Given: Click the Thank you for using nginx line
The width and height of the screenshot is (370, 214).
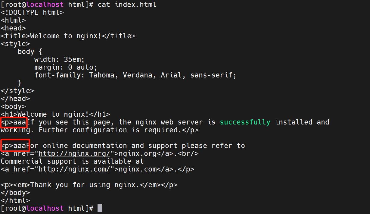Looking at the screenshot, I should click(x=89, y=185).
